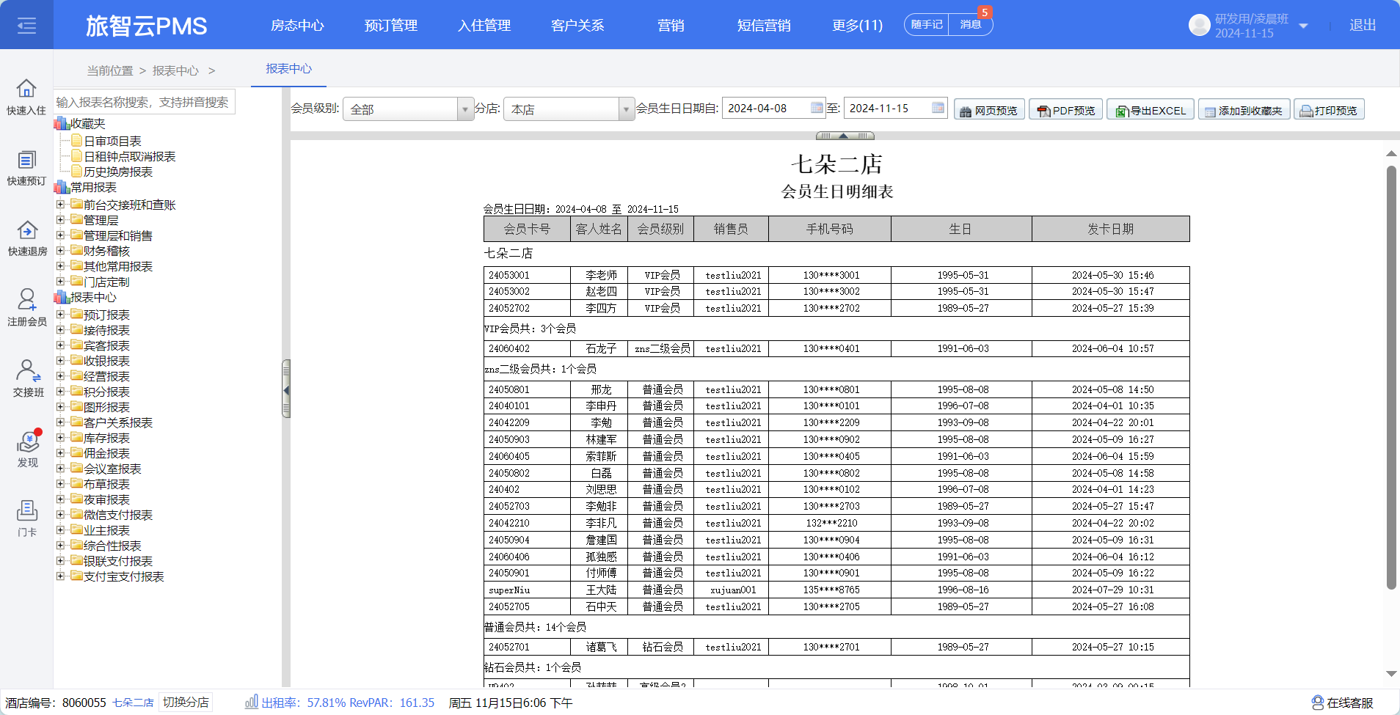Screen dimensions: 1400x715
Task: Open 预订管理 menu
Action: (x=391, y=26)
